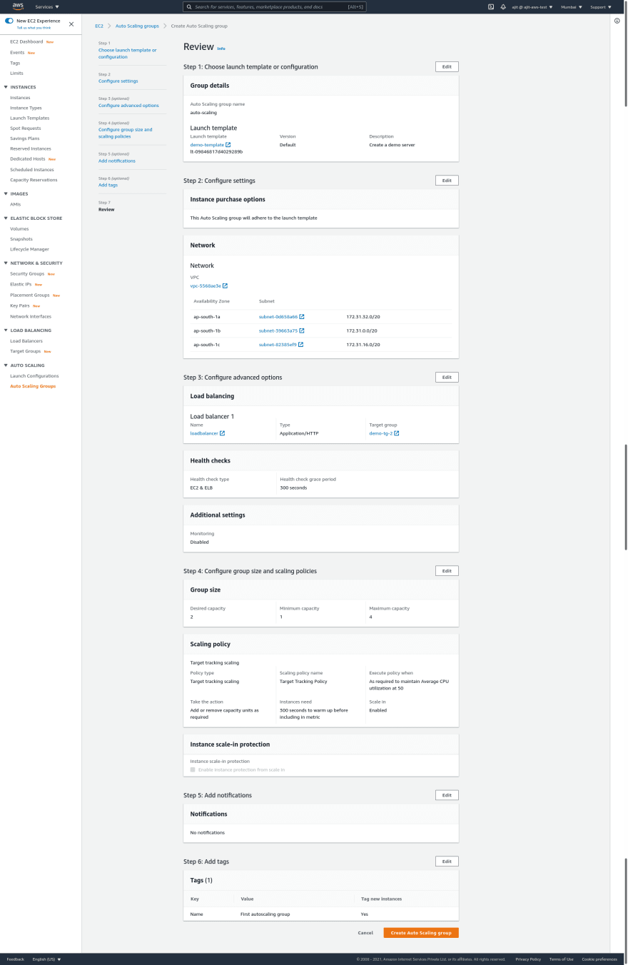Open the Mumbai region dropdown

572,6
